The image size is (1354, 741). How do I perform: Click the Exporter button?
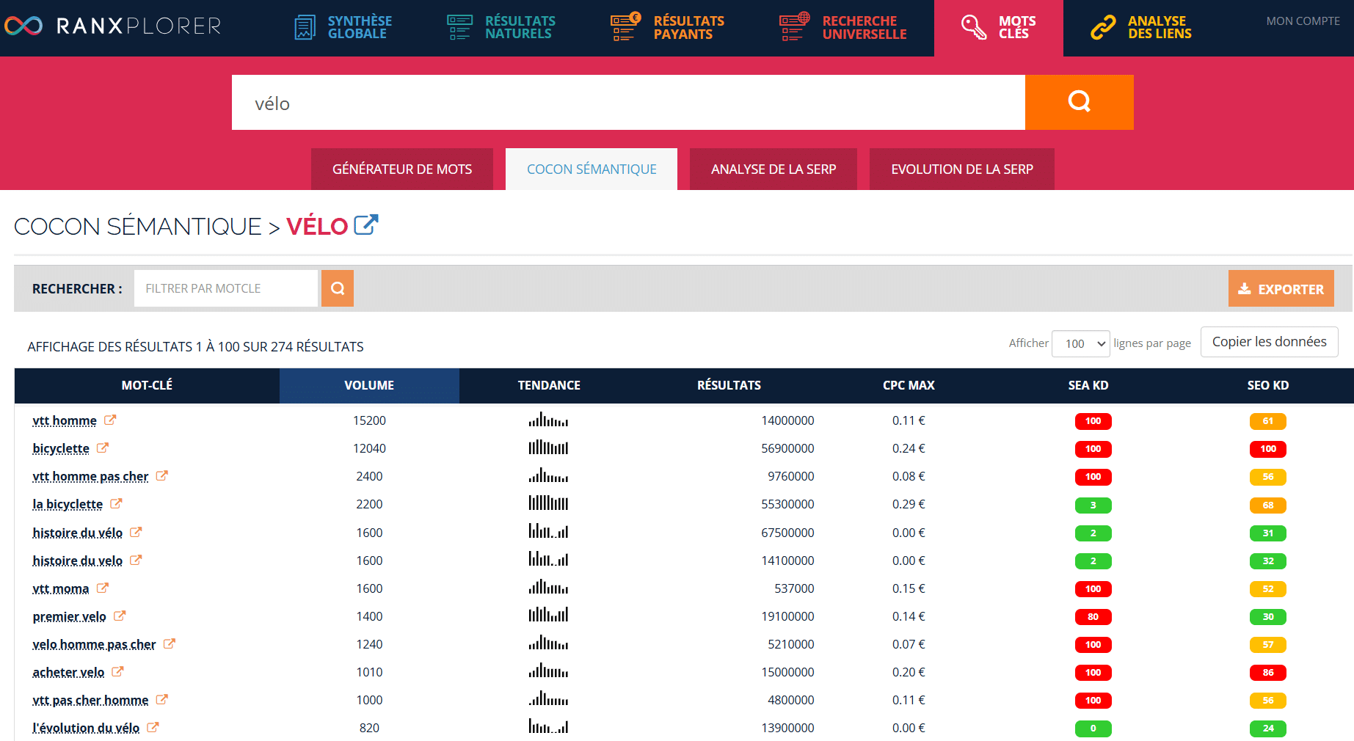pyautogui.click(x=1281, y=289)
